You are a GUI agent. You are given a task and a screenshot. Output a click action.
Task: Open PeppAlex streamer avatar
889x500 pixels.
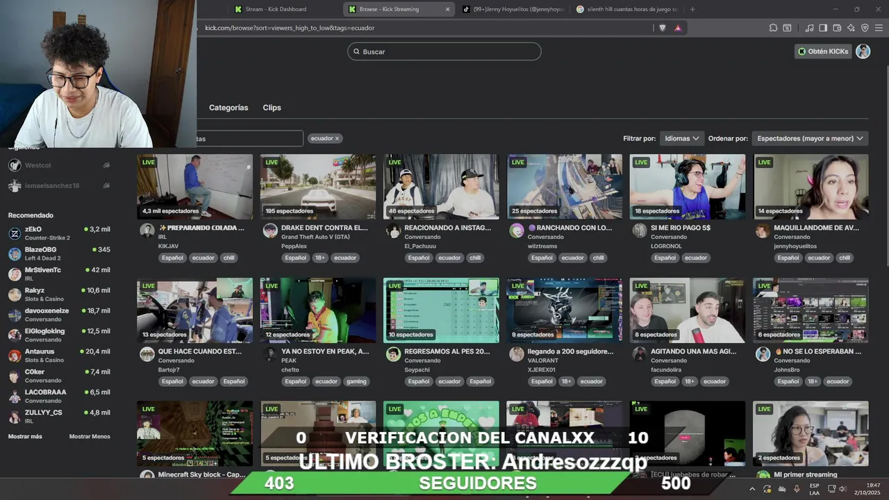click(x=270, y=231)
